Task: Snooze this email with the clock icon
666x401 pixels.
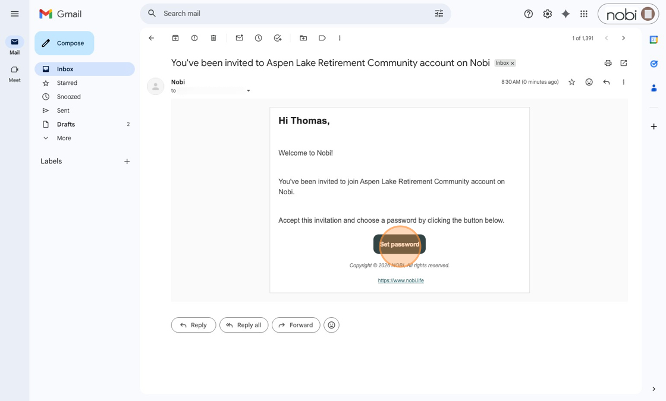Action: tap(258, 38)
